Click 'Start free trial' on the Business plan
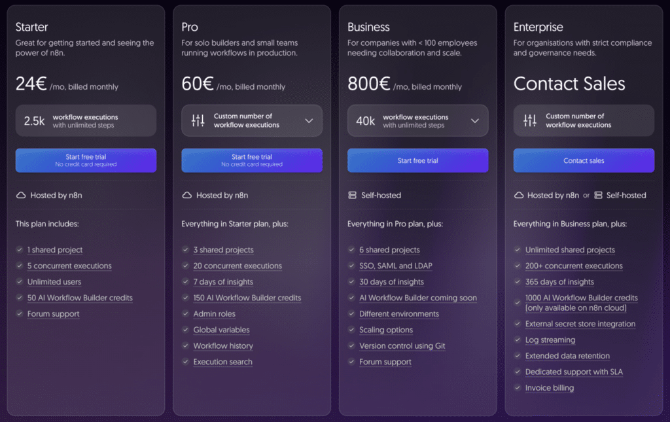This screenshot has width=670, height=422. pos(417,160)
